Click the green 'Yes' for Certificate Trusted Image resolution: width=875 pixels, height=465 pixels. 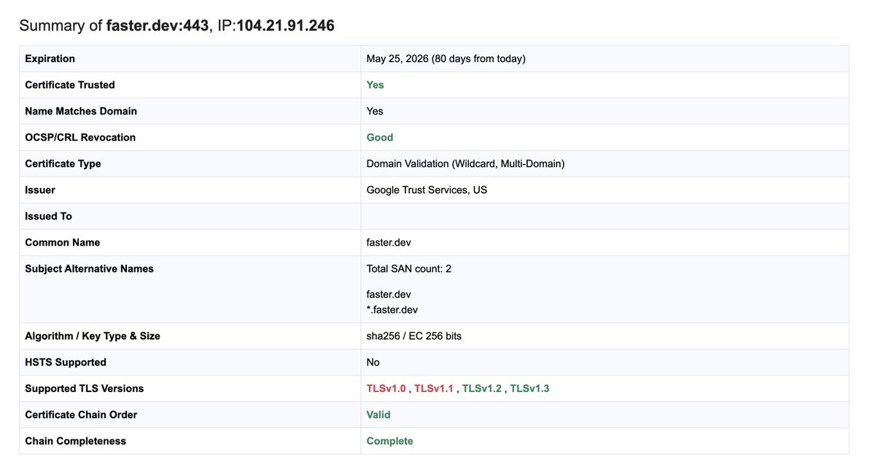pos(375,85)
